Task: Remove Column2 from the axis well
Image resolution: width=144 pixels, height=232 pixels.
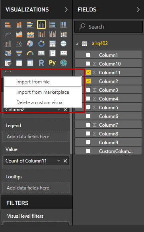Action: click(65, 110)
